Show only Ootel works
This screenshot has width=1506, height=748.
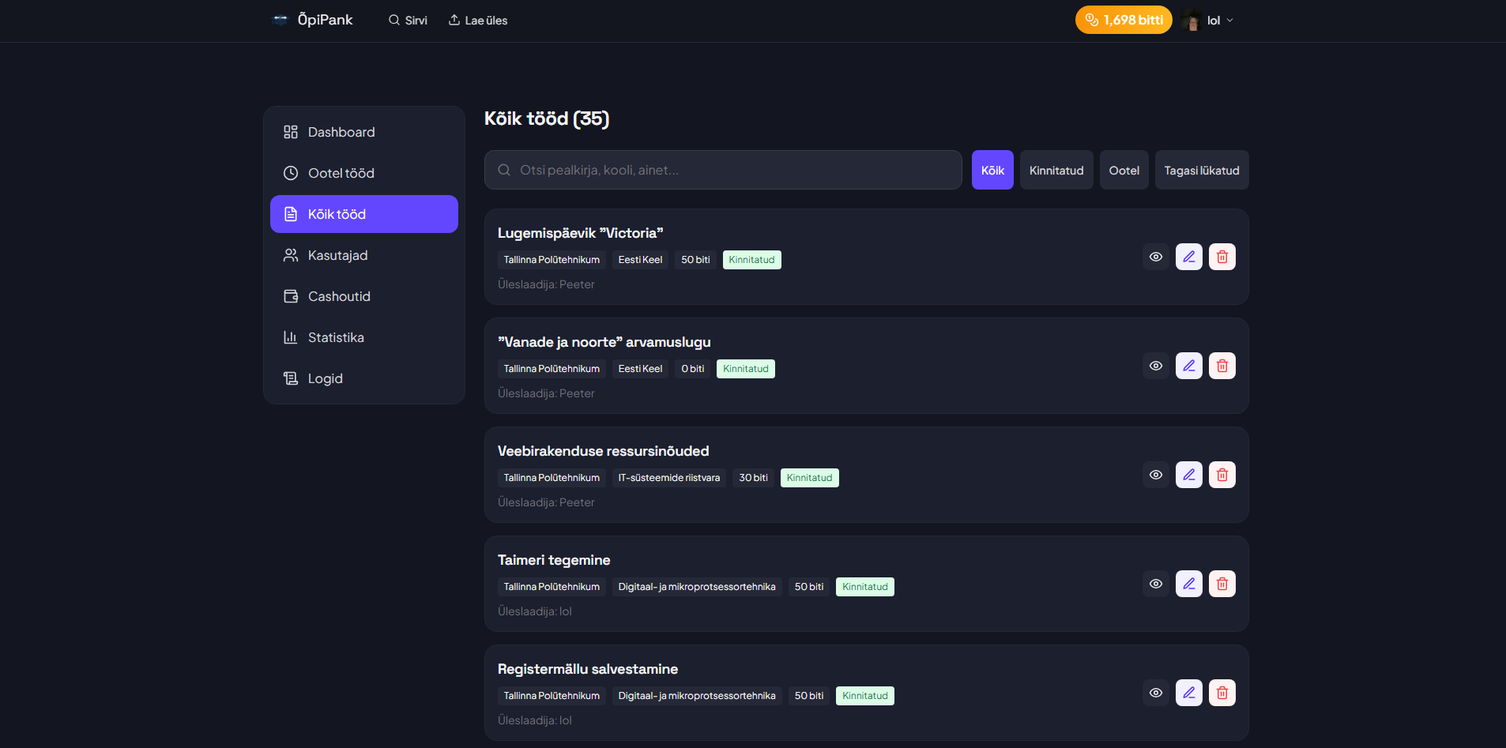[x=1124, y=171]
